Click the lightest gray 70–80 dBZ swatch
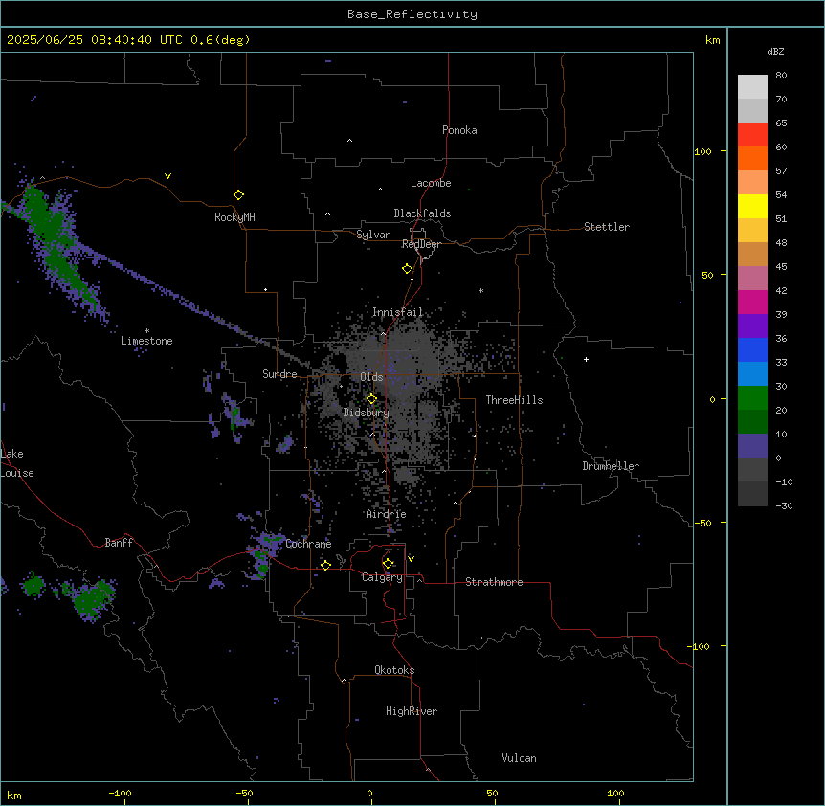Image resolution: width=825 pixels, height=806 pixels. 752,87
